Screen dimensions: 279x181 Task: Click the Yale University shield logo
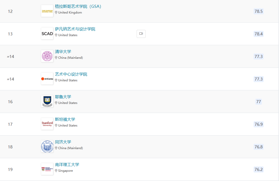click(47, 101)
